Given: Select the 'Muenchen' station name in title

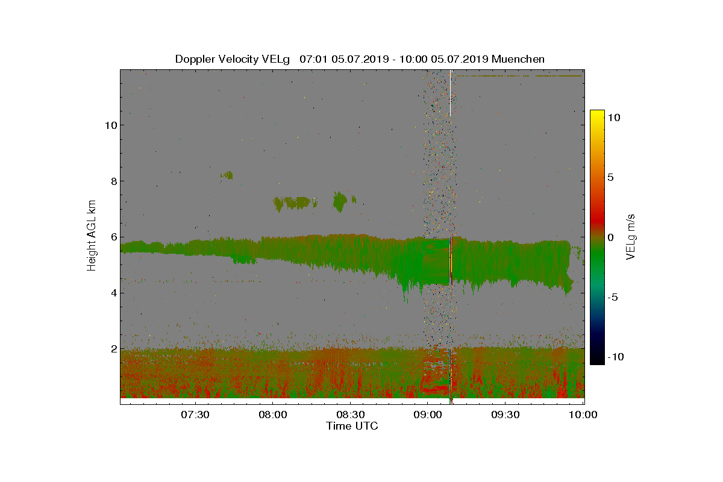Looking at the screenshot, I should [518, 59].
